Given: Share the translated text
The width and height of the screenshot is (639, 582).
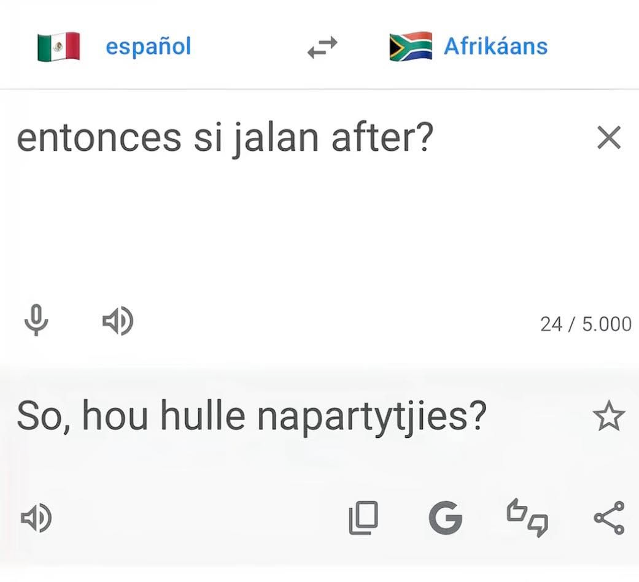Looking at the screenshot, I should [x=609, y=518].
